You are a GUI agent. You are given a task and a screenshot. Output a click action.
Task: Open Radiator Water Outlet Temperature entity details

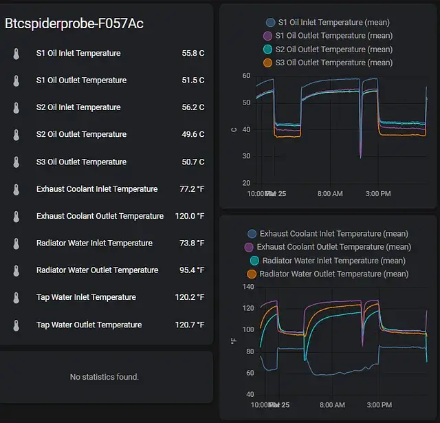tap(97, 270)
